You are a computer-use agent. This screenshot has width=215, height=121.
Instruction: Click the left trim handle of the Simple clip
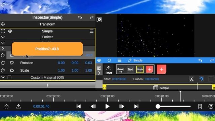(x=104, y=88)
